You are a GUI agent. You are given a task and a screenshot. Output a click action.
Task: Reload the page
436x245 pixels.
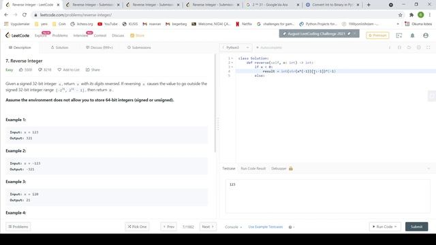tap(25, 15)
